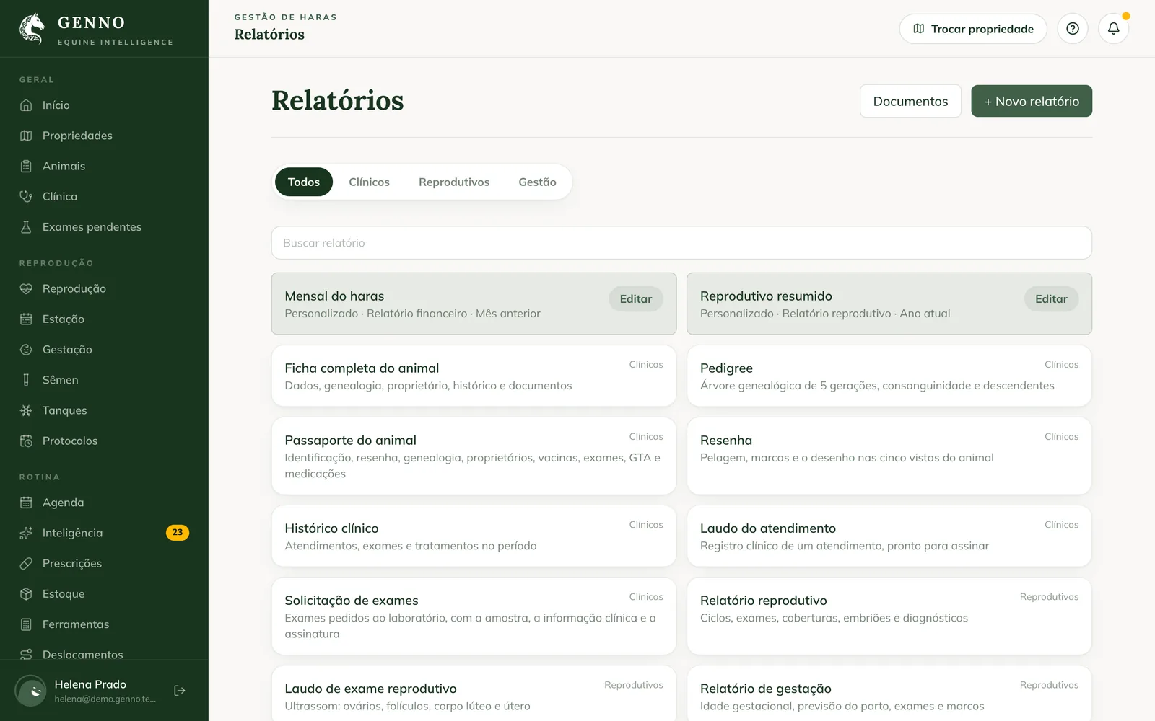This screenshot has height=721, width=1155.
Task: Click the Animais clipboard icon
Action: coord(26,166)
